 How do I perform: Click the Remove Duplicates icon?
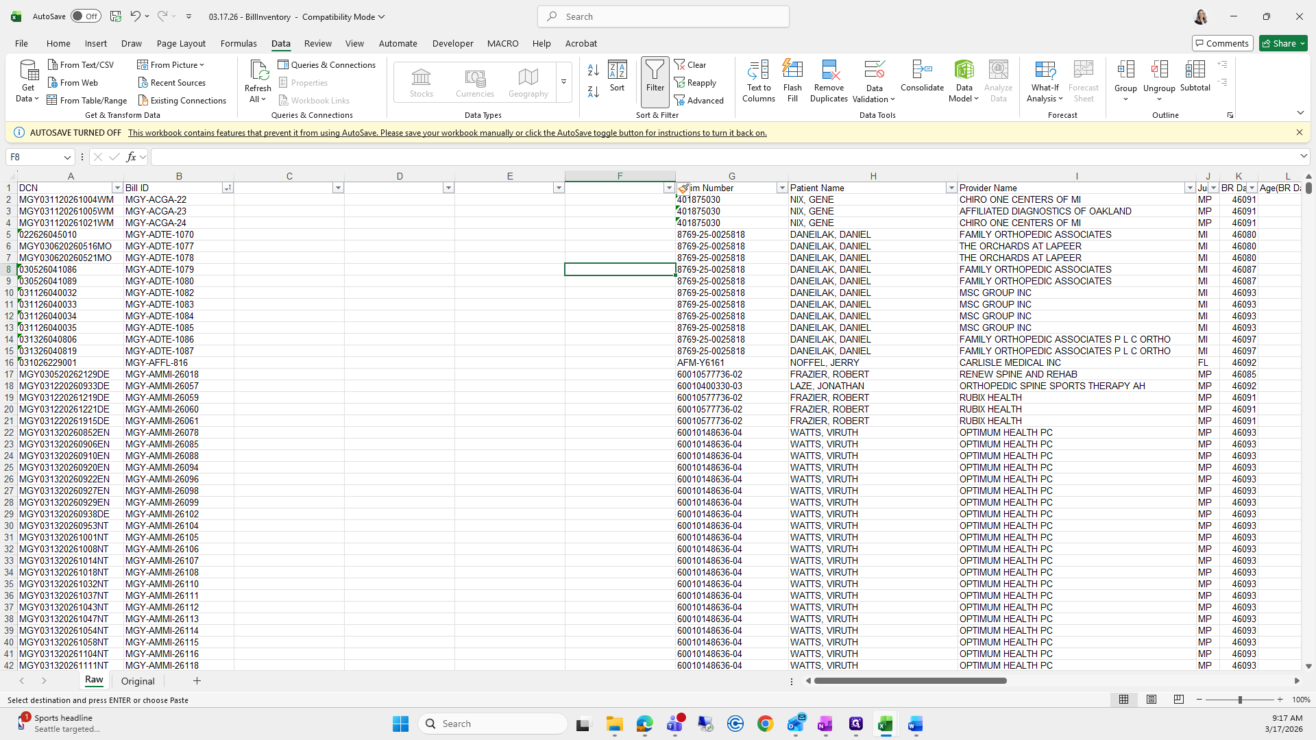(x=829, y=70)
